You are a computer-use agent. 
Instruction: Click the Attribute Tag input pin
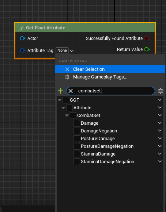point(23,50)
